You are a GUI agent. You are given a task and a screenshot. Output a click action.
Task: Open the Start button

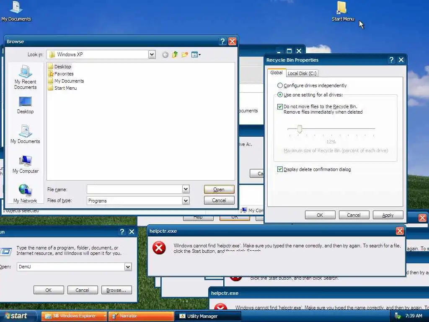click(x=17, y=316)
